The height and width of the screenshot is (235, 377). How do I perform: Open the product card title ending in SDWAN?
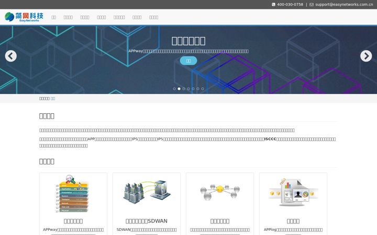click(x=147, y=221)
